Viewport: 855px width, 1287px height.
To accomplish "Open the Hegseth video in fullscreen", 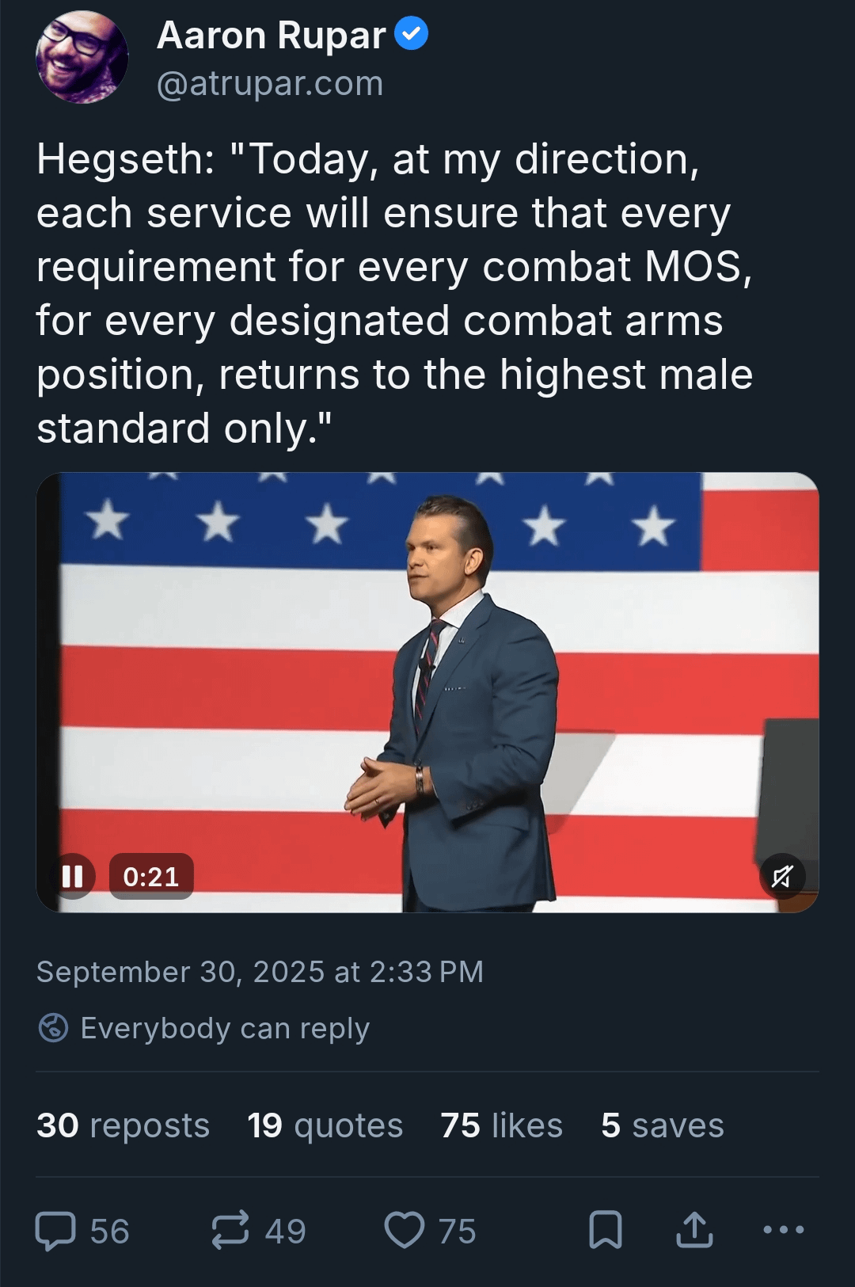I will click(427, 692).
